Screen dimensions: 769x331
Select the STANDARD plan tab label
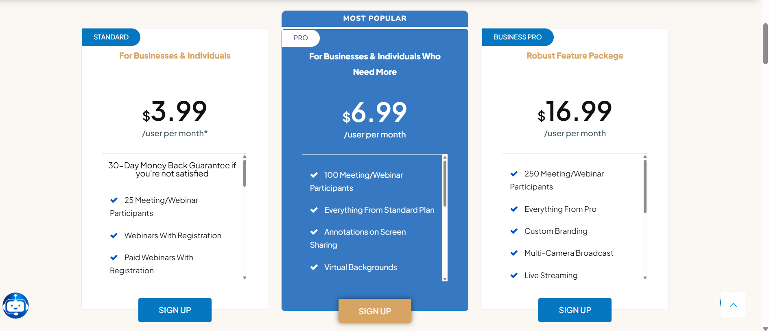point(111,37)
